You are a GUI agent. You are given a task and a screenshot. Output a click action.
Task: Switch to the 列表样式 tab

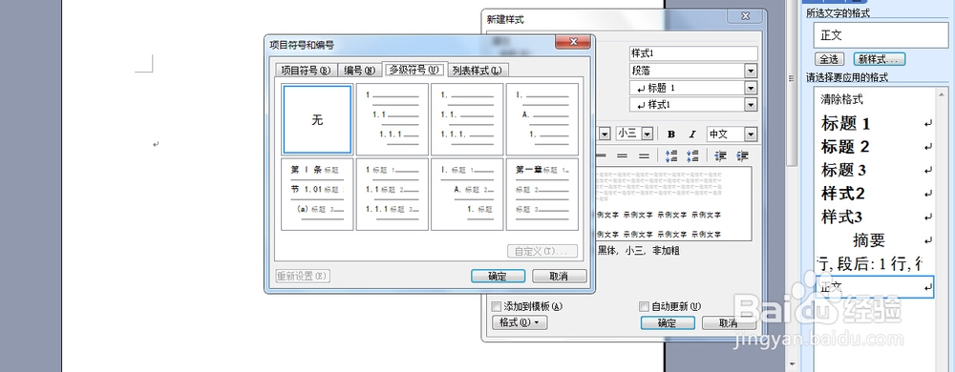click(477, 70)
